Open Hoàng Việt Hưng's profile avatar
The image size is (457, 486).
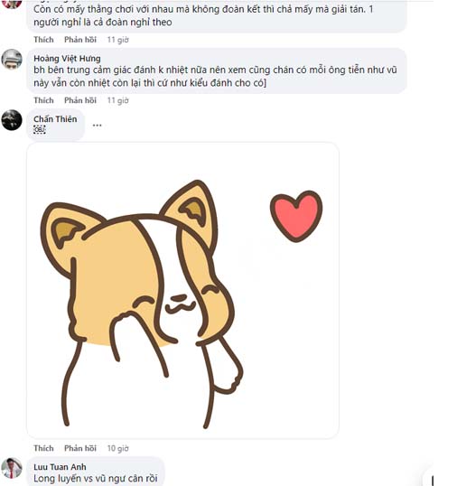click(12, 59)
